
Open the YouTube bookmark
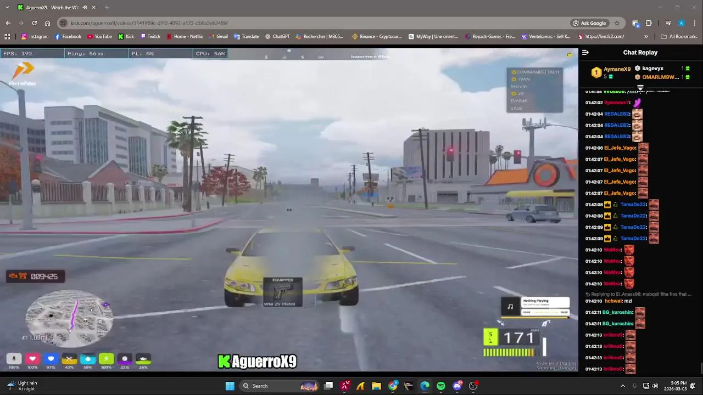(99, 37)
